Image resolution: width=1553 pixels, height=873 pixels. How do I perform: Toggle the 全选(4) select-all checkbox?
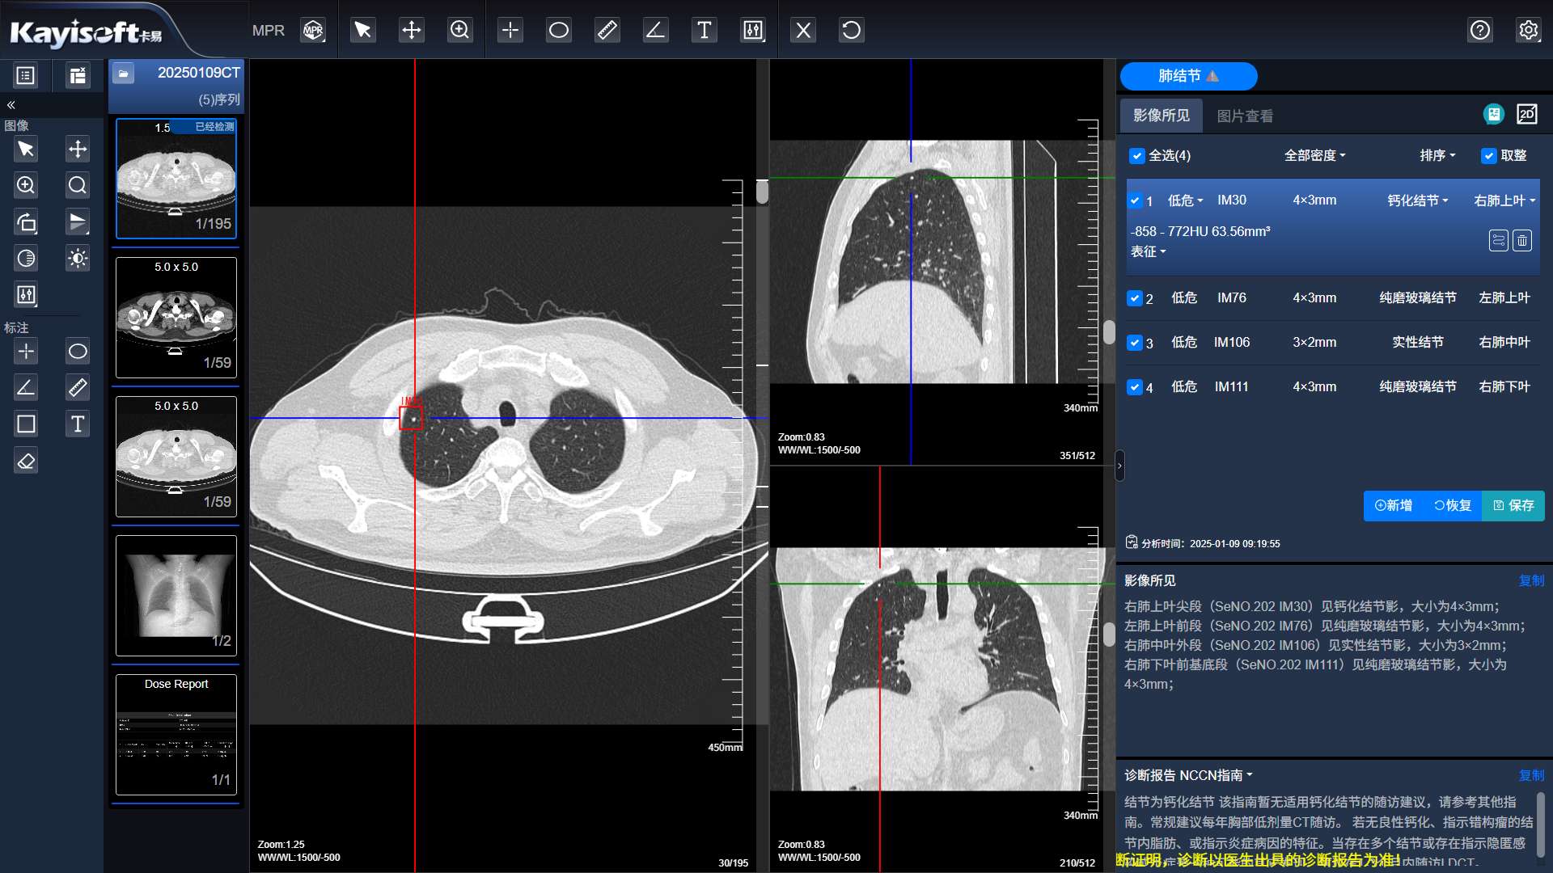(x=1137, y=156)
